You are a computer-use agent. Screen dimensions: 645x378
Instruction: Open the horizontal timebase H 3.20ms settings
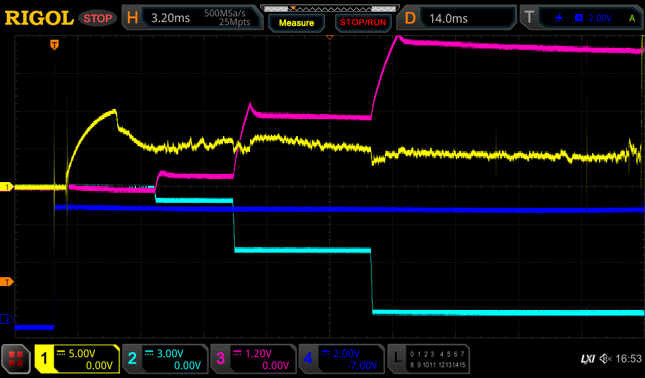click(193, 18)
